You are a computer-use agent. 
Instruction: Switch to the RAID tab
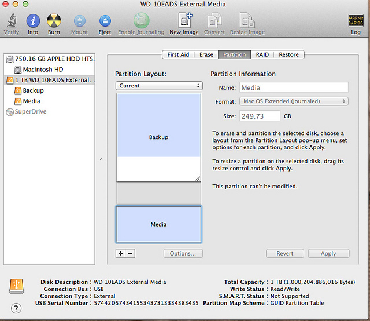tap(262, 54)
